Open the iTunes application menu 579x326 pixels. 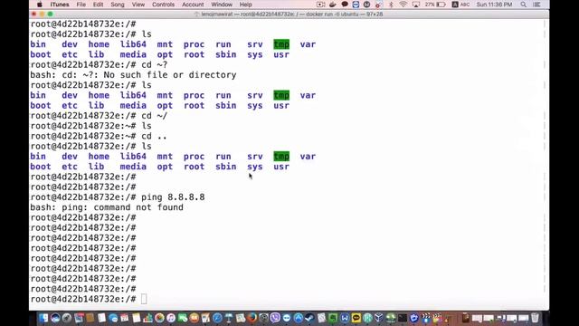pyautogui.click(x=60, y=5)
